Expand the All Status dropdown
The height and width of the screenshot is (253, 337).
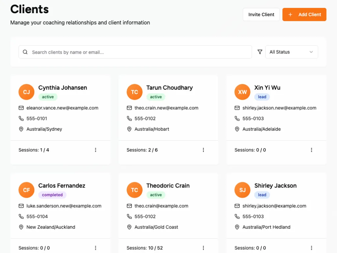(292, 52)
